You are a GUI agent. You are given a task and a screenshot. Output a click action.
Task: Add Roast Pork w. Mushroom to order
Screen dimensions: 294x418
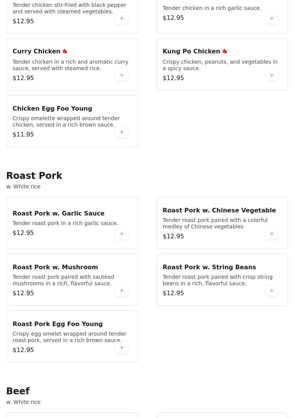[122, 291]
